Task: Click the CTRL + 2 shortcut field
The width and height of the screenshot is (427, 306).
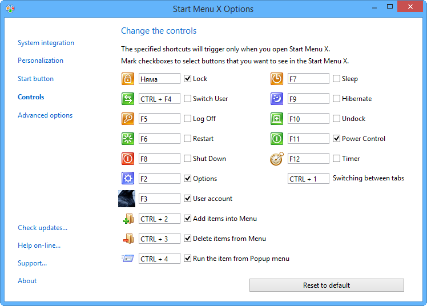Action: pyautogui.click(x=159, y=218)
